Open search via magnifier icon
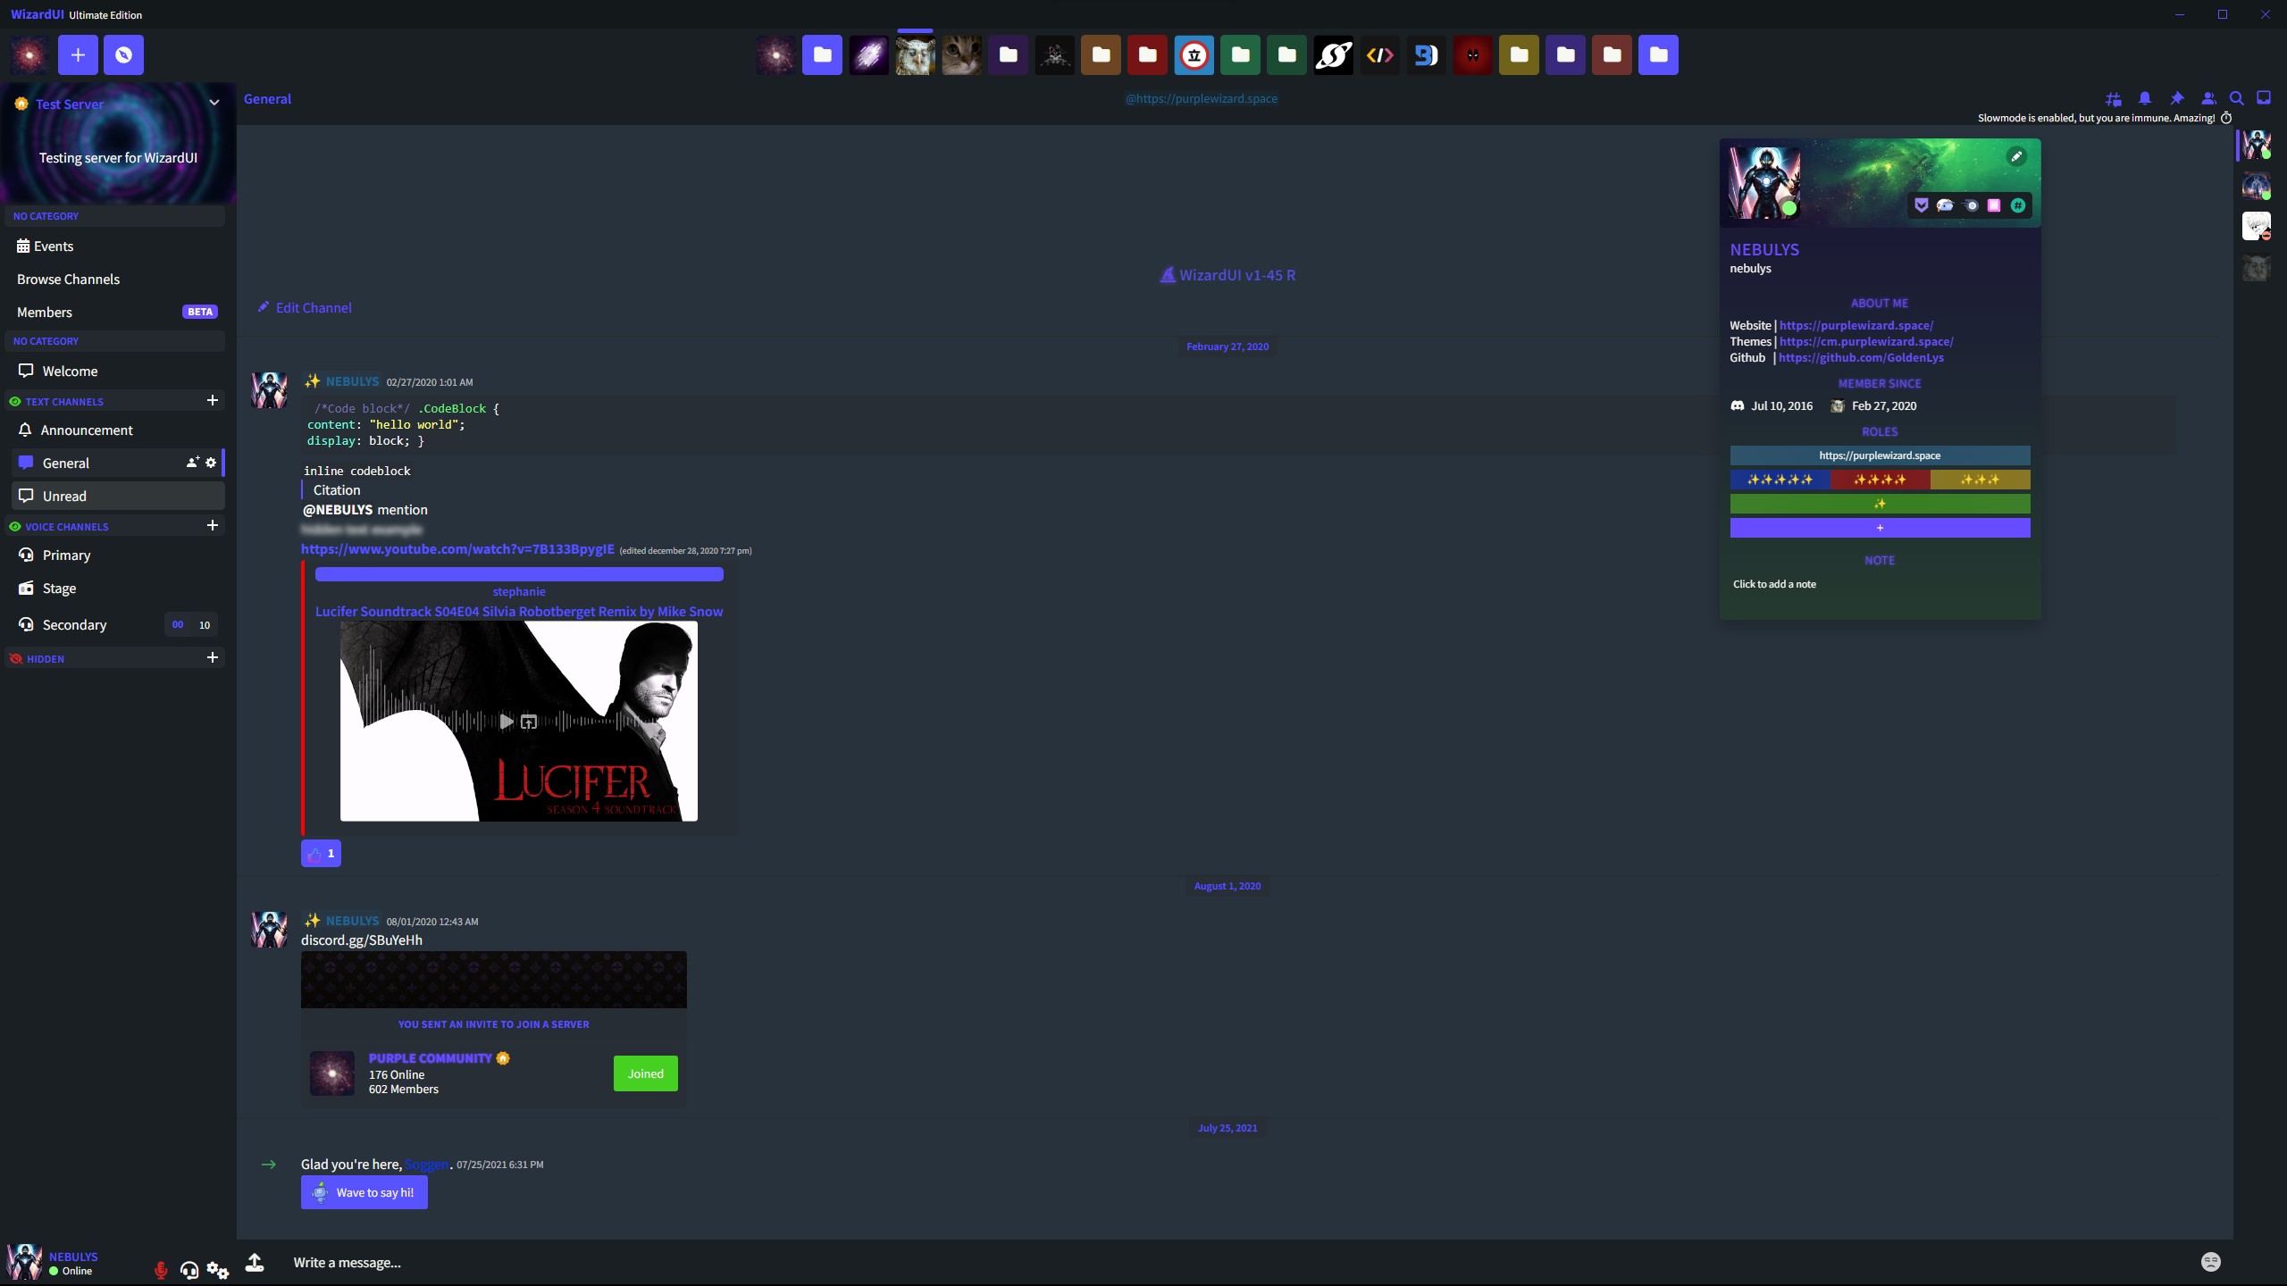Screen dimensions: 2287x1286 coord(2236,98)
